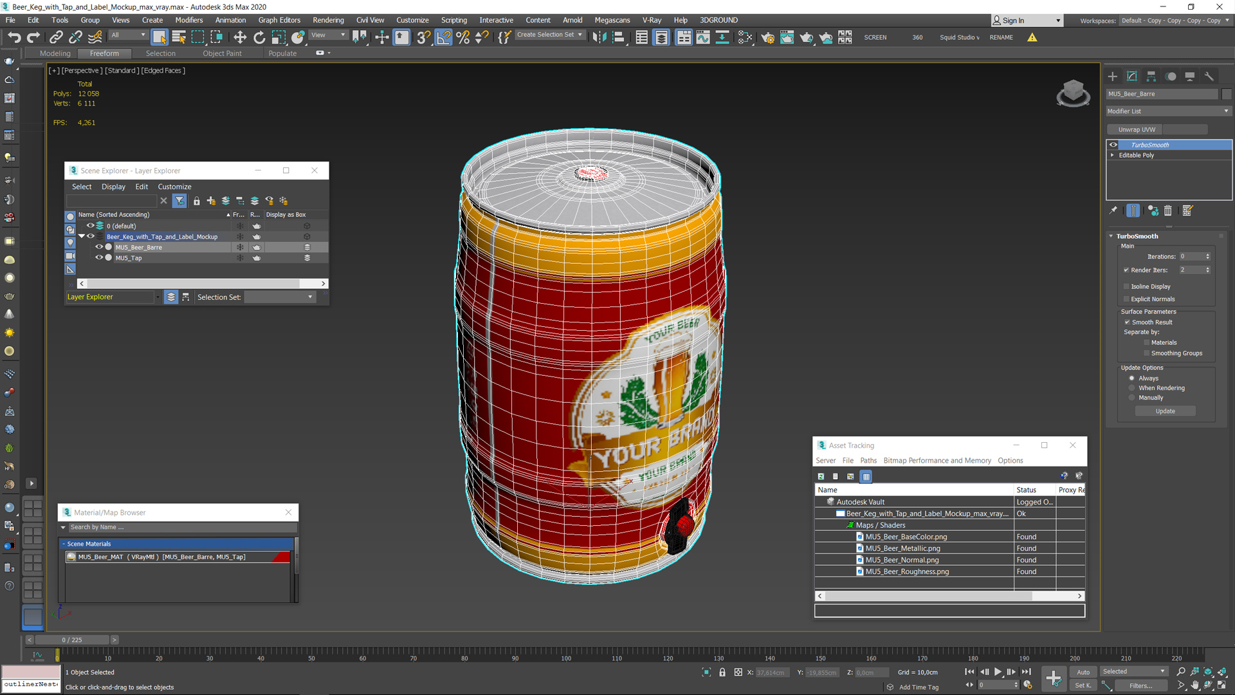Collapse the Beer_Keg_with_Tap_and_Label_Mockup layer
This screenshot has height=695, width=1235.
(82, 236)
